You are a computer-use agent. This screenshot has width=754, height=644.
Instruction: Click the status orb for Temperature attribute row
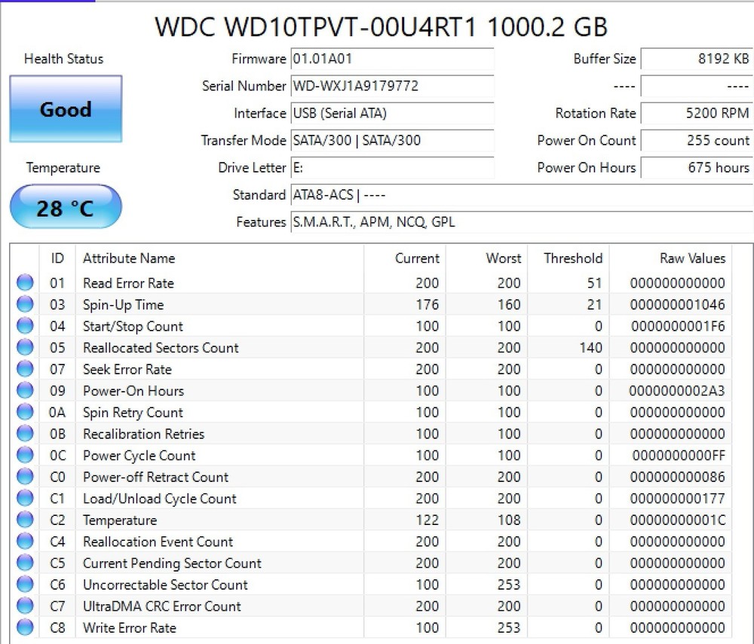coord(25,520)
